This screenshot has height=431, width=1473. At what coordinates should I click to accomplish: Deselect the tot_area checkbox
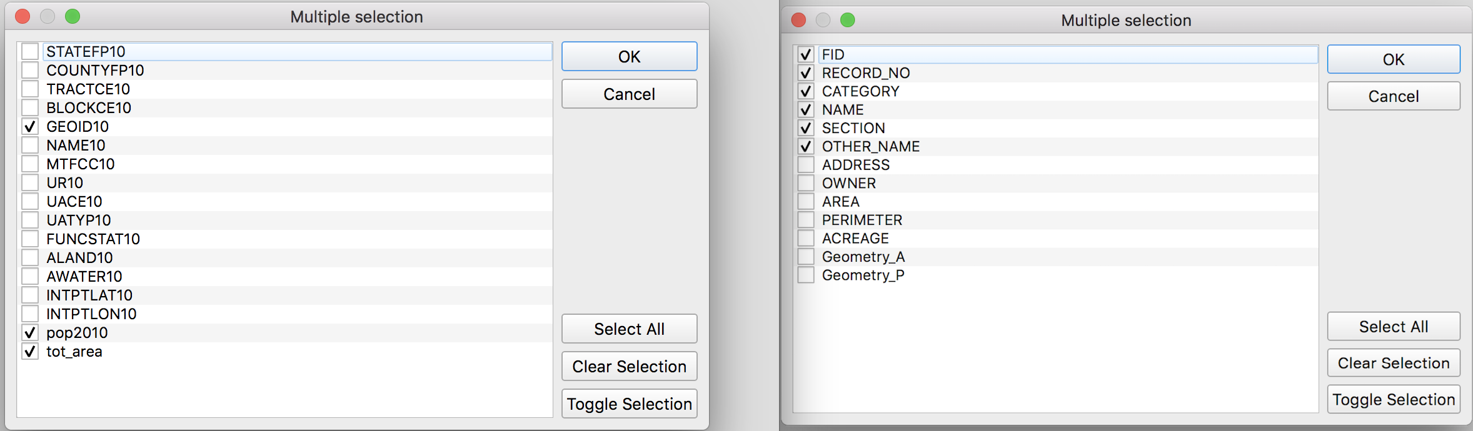(x=30, y=352)
